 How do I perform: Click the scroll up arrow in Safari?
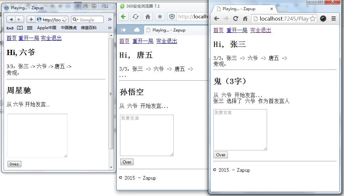point(111,35)
